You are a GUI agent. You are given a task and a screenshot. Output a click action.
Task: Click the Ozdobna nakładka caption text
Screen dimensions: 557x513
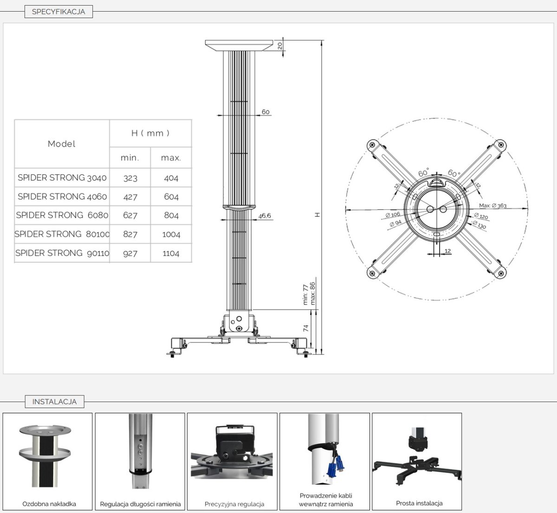(x=49, y=504)
